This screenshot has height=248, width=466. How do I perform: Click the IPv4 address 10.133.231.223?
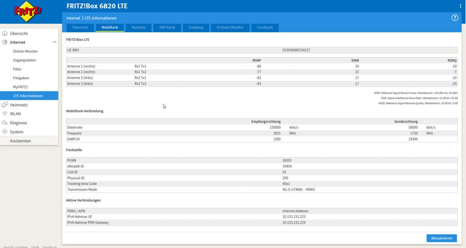(x=294, y=217)
